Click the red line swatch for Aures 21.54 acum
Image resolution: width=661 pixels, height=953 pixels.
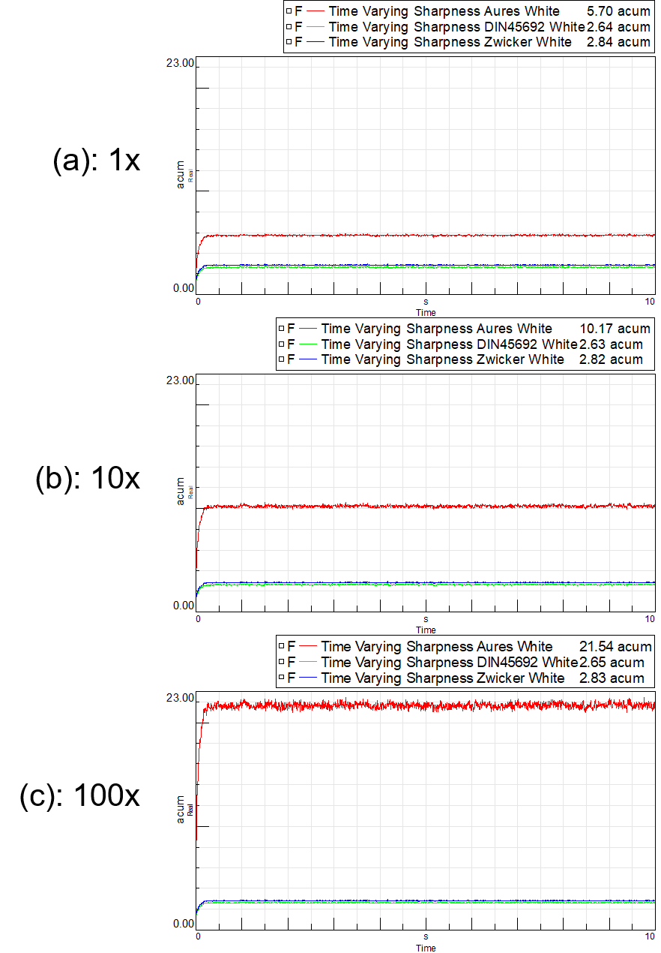(x=308, y=646)
